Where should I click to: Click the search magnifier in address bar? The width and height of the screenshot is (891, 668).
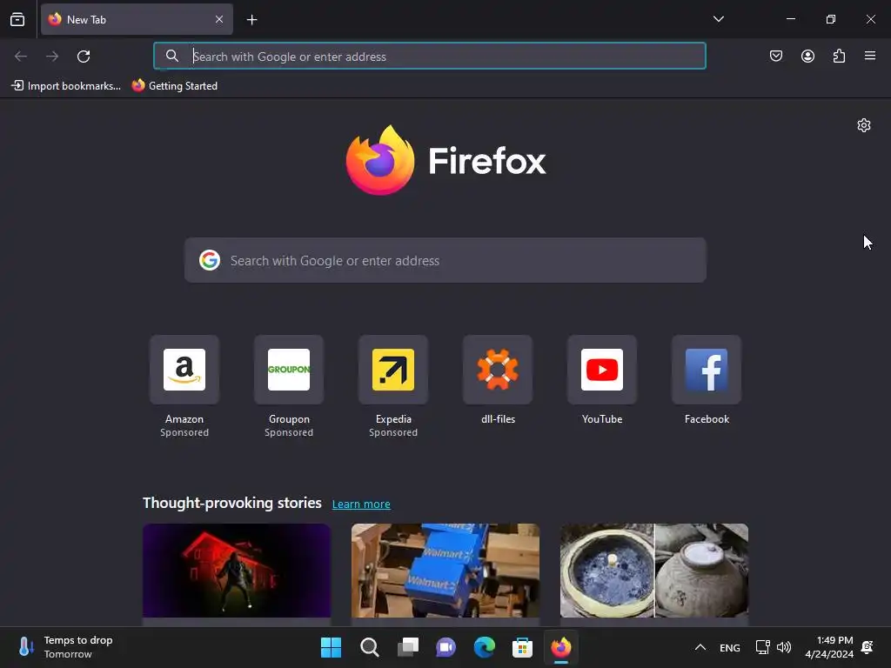click(171, 56)
